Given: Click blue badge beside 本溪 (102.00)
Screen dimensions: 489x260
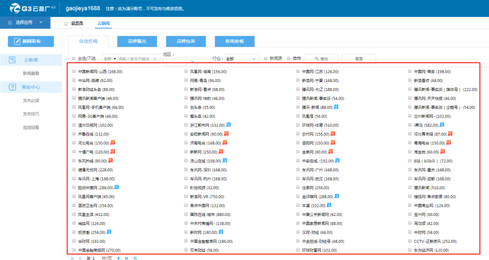Looking at the screenshot, I should [x=329, y=205].
